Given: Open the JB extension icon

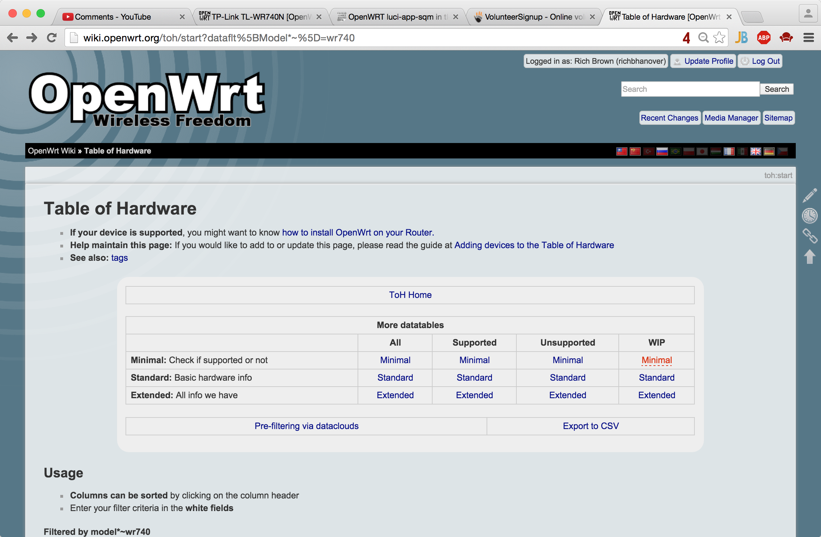Looking at the screenshot, I should point(741,38).
